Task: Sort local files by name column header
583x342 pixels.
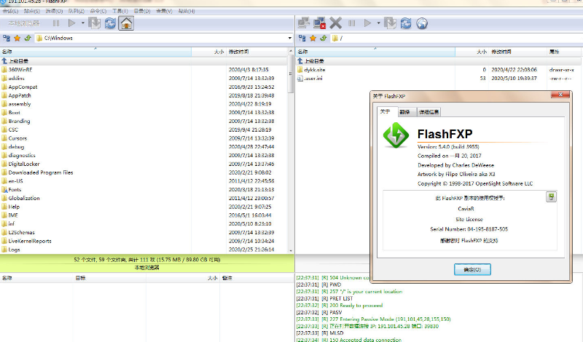Action: click(95, 52)
